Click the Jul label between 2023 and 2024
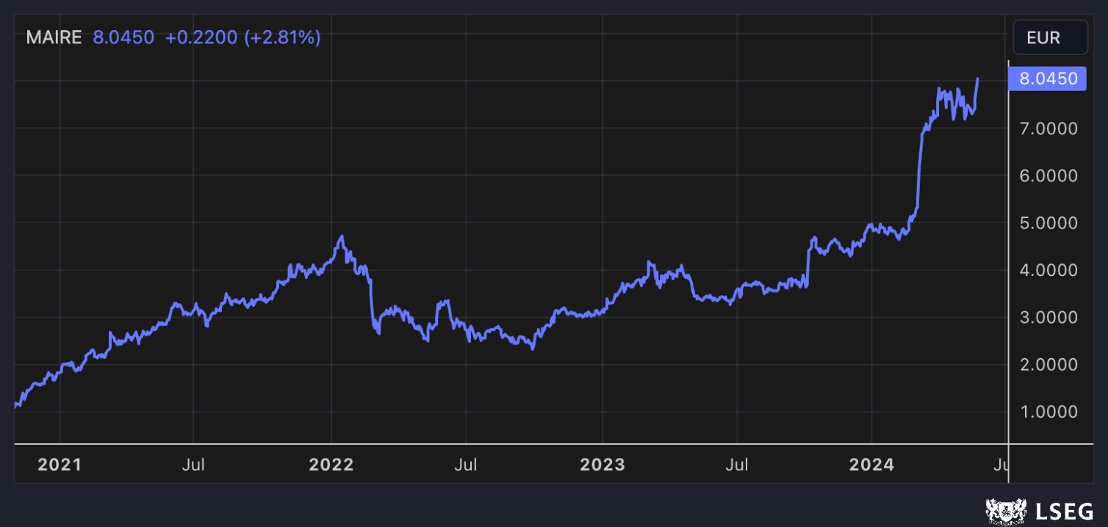 pyautogui.click(x=736, y=465)
